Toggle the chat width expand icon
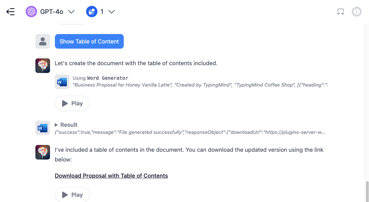The image size is (369, 202). 340,12
